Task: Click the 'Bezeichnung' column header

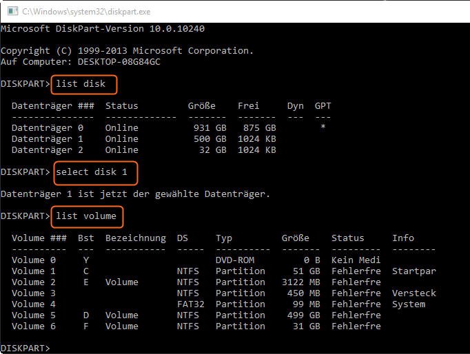Action: pyautogui.click(x=135, y=238)
